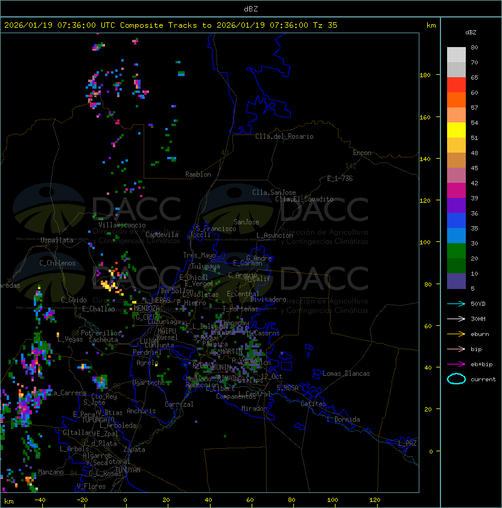The height and width of the screenshot is (508, 502).
Task: Click the Carrizal map label
Action: 179,404
